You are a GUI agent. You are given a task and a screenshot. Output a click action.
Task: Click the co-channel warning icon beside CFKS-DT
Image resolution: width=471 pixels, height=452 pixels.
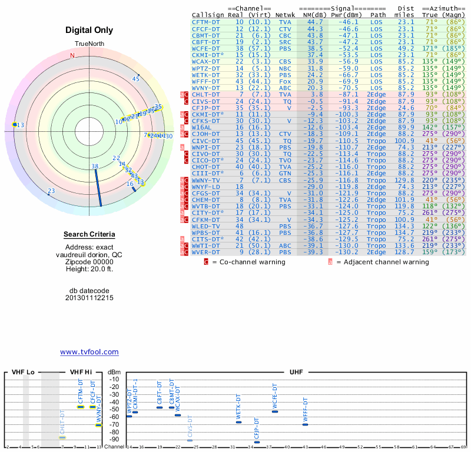187,121
